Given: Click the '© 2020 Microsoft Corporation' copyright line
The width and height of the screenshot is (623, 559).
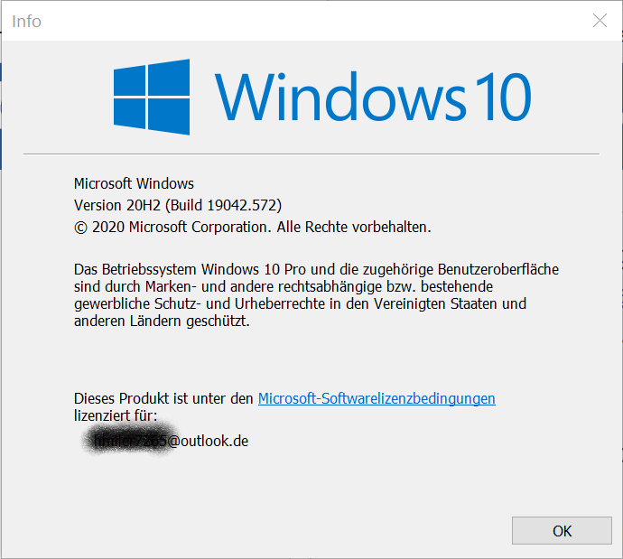Looking at the screenshot, I should pyautogui.click(x=252, y=228).
